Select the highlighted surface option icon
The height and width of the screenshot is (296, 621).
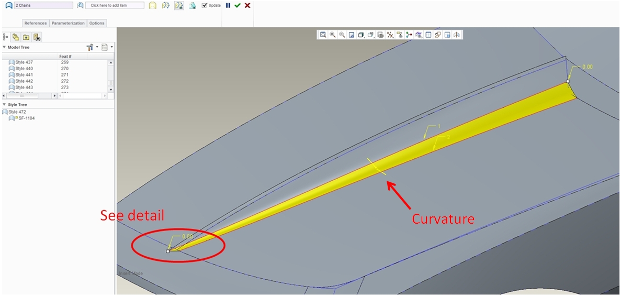179,6
